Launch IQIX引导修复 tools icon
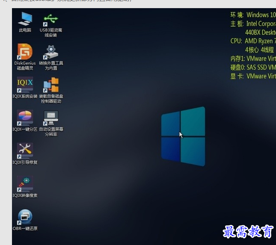Image resolution: width=276 pixels, height=245 pixels. coord(25,151)
